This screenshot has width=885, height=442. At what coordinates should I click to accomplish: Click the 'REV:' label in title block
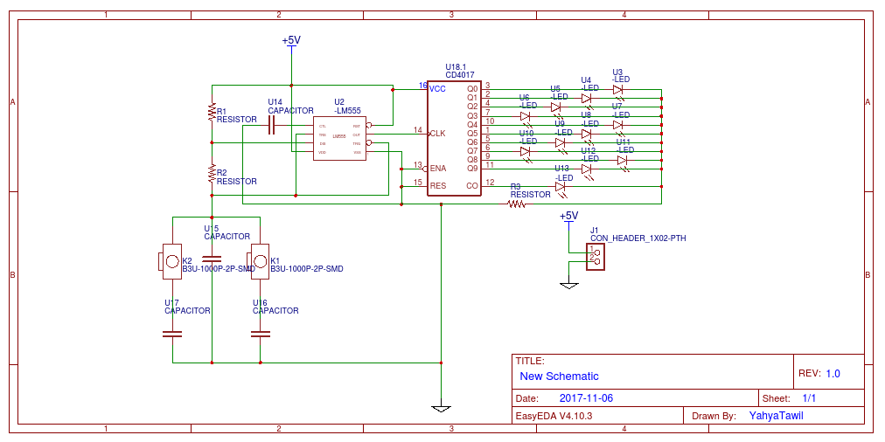(x=810, y=373)
